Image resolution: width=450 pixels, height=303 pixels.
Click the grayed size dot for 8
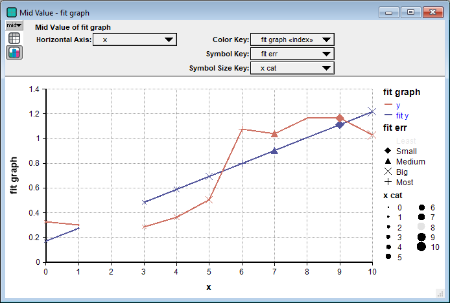421,227
